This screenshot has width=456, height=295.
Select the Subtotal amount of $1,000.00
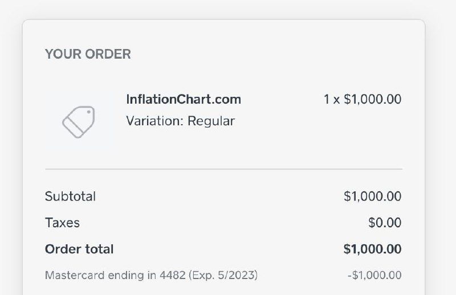coord(373,196)
